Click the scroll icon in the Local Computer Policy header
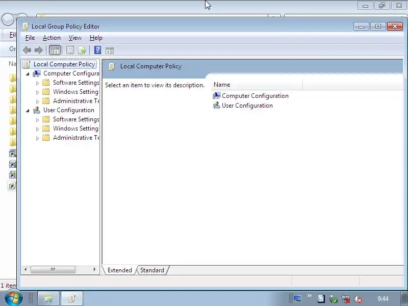Image resolution: width=408 pixels, height=306 pixels. point(111,67)
